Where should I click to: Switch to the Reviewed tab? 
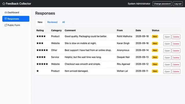52,22
